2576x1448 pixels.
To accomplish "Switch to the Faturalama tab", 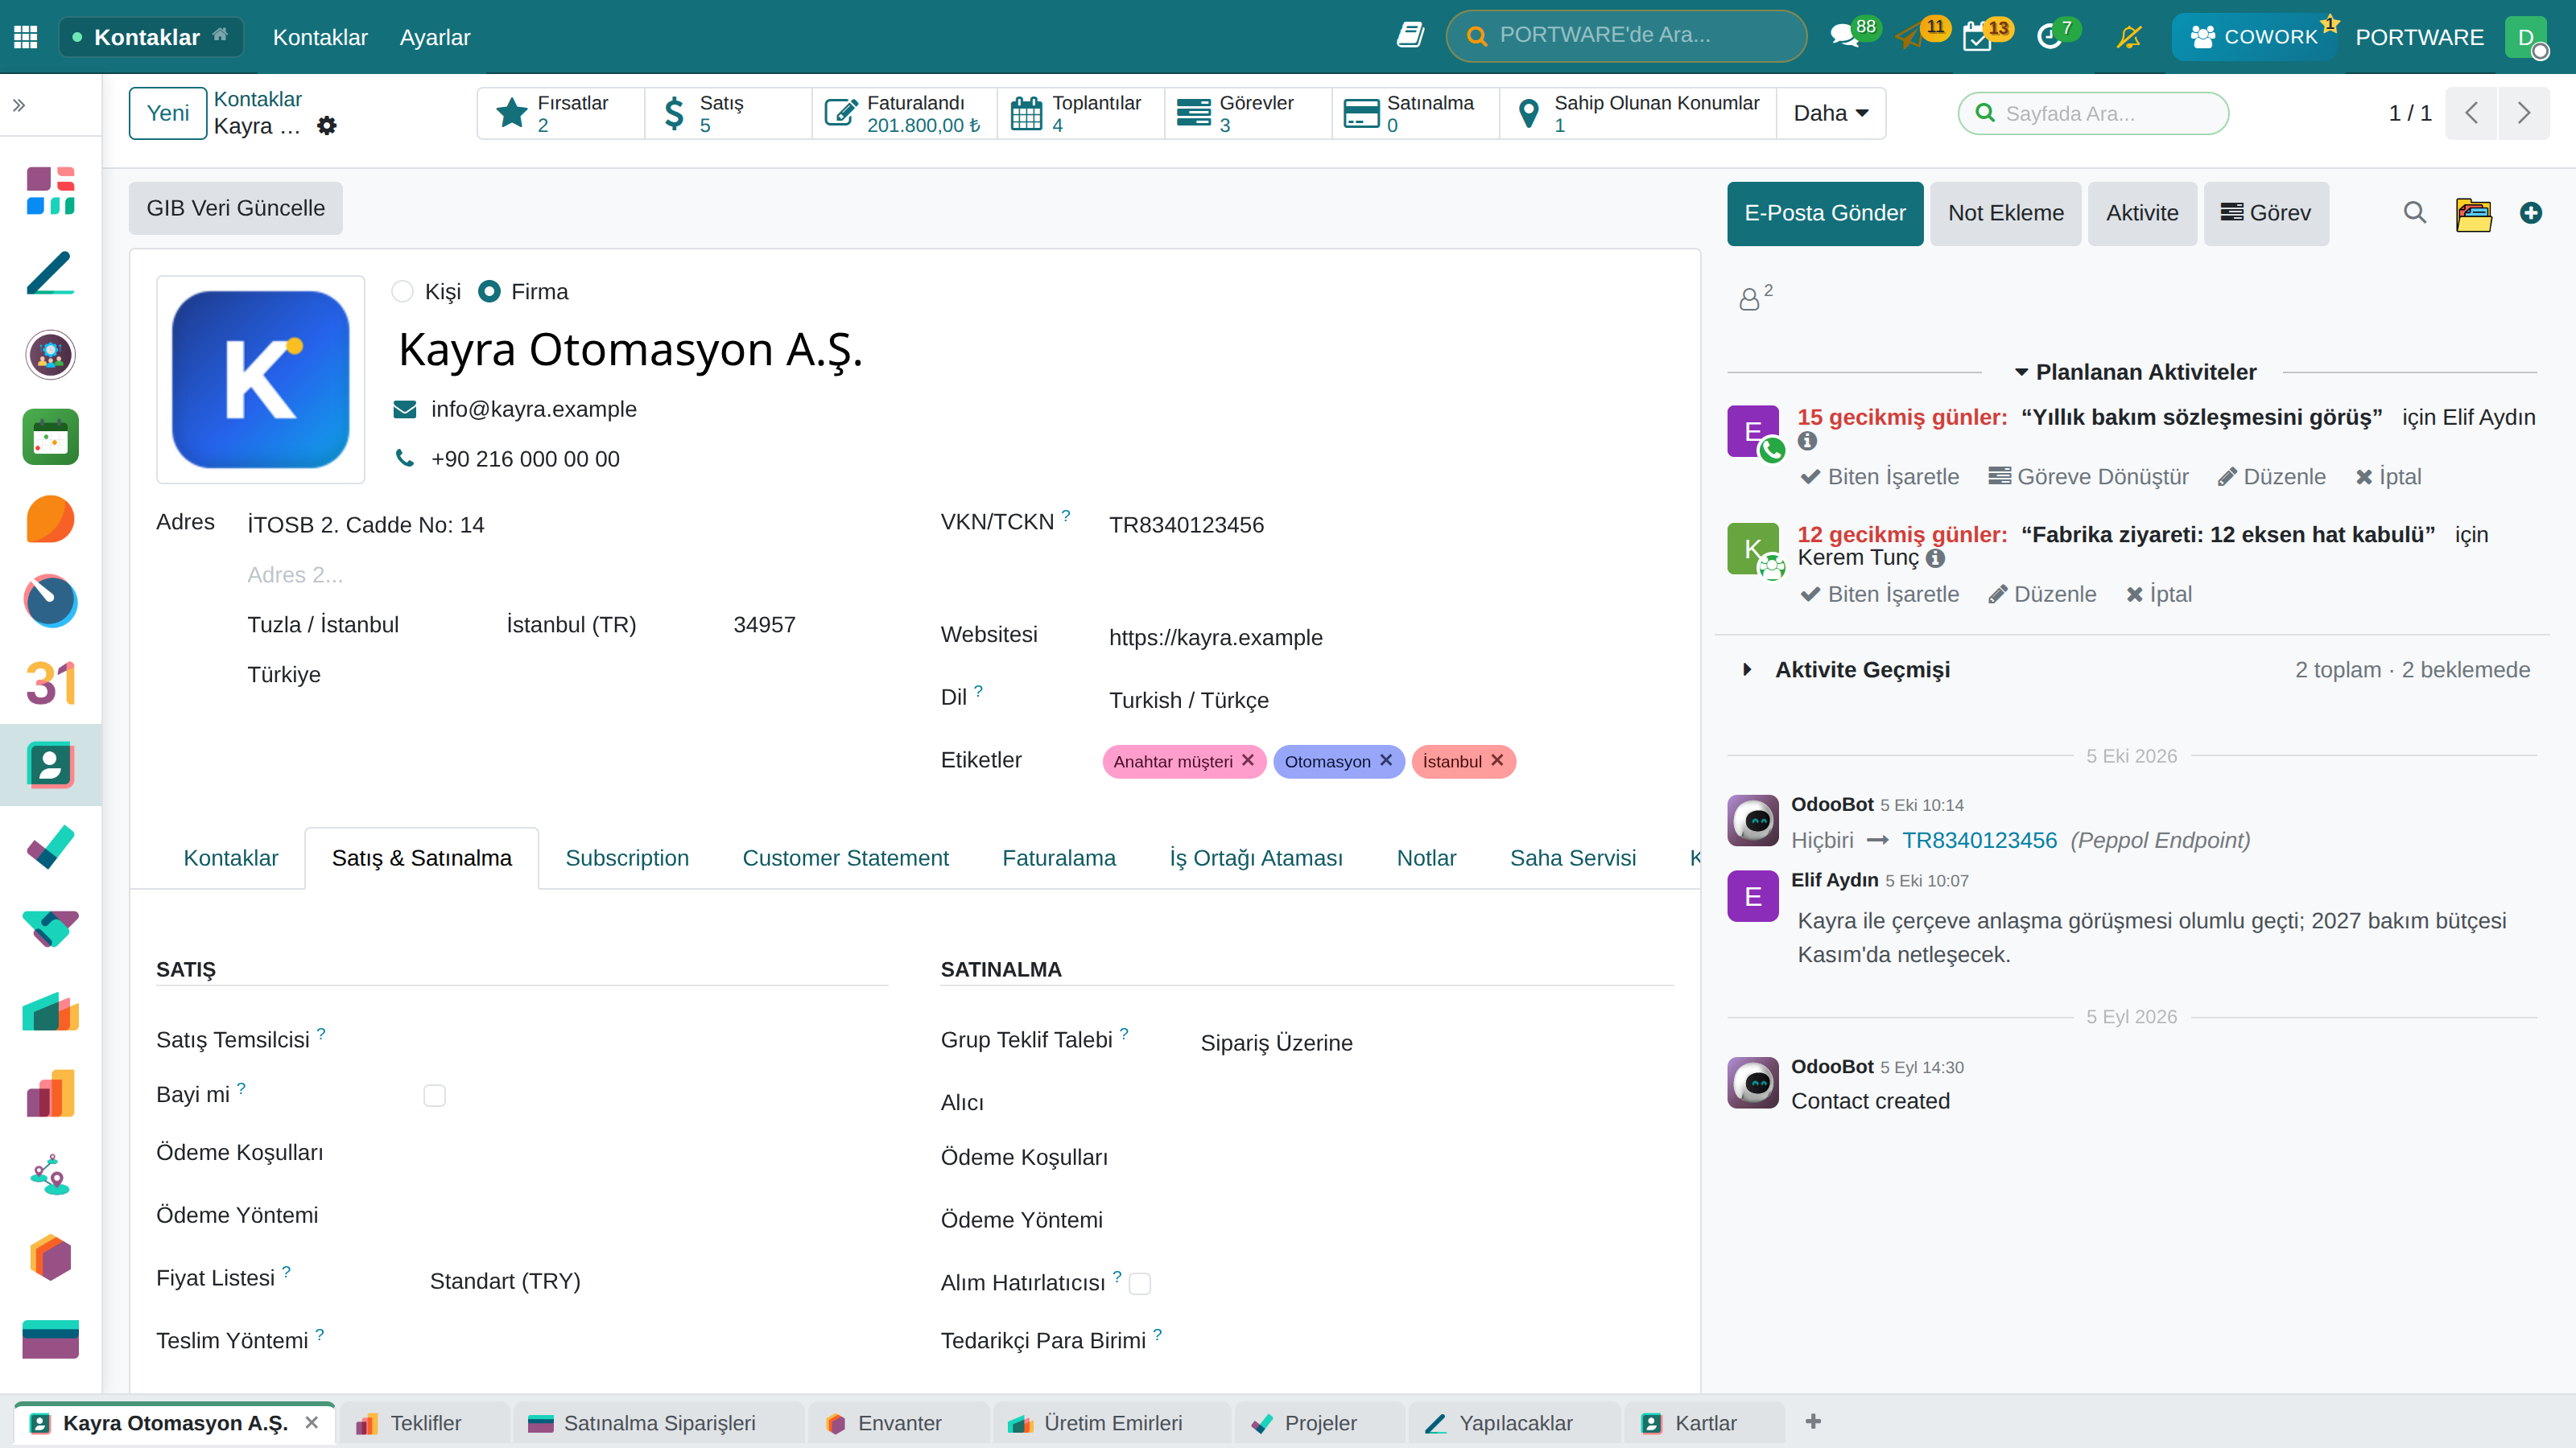I will click(x=1058, y=858).
